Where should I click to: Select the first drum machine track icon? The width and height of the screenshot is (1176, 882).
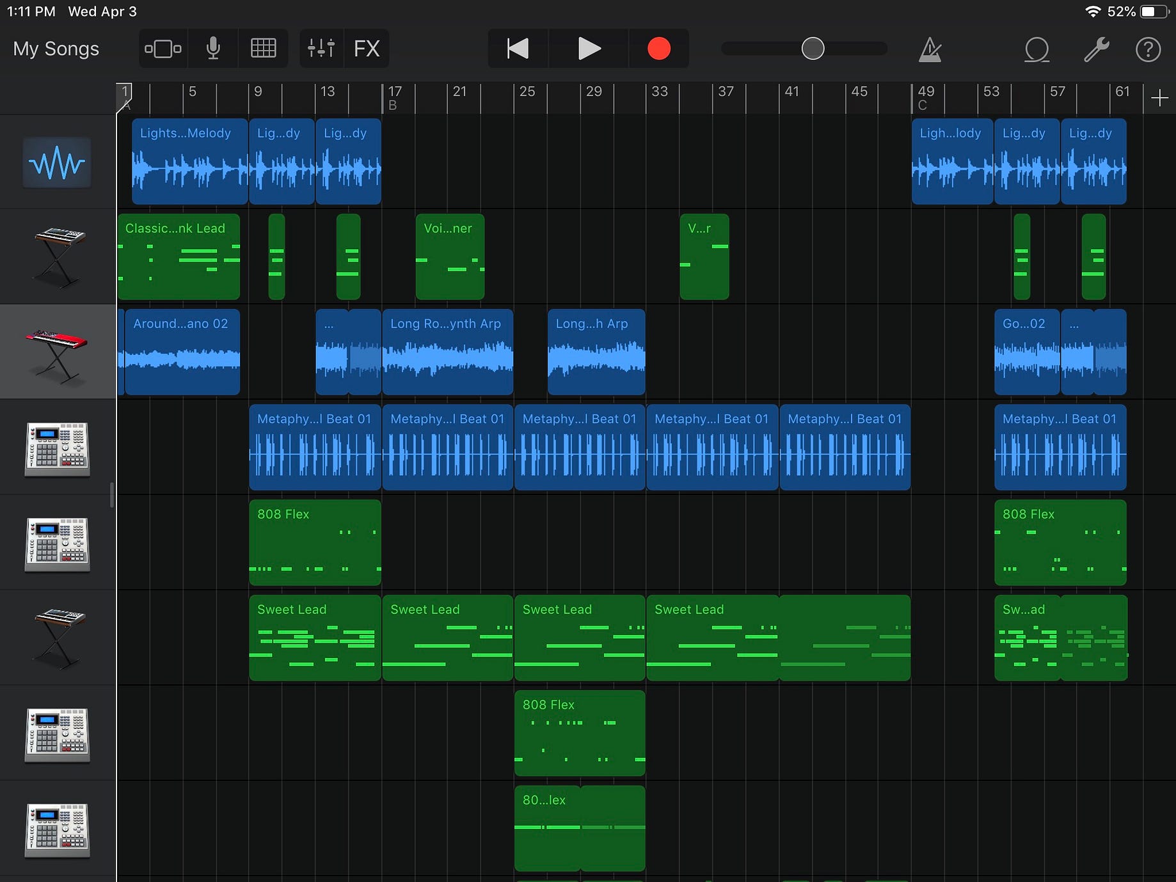pos(57,448)
